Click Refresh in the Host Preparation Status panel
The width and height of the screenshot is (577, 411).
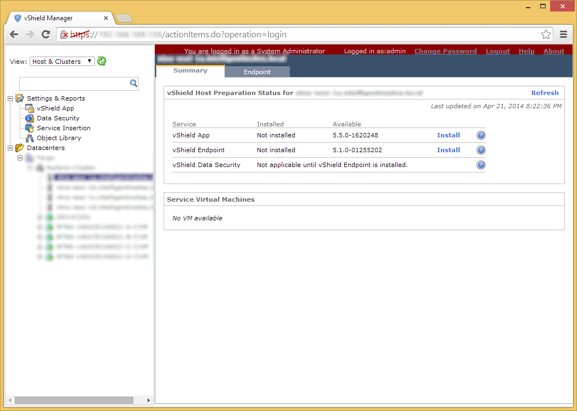[x=545, y=93]
